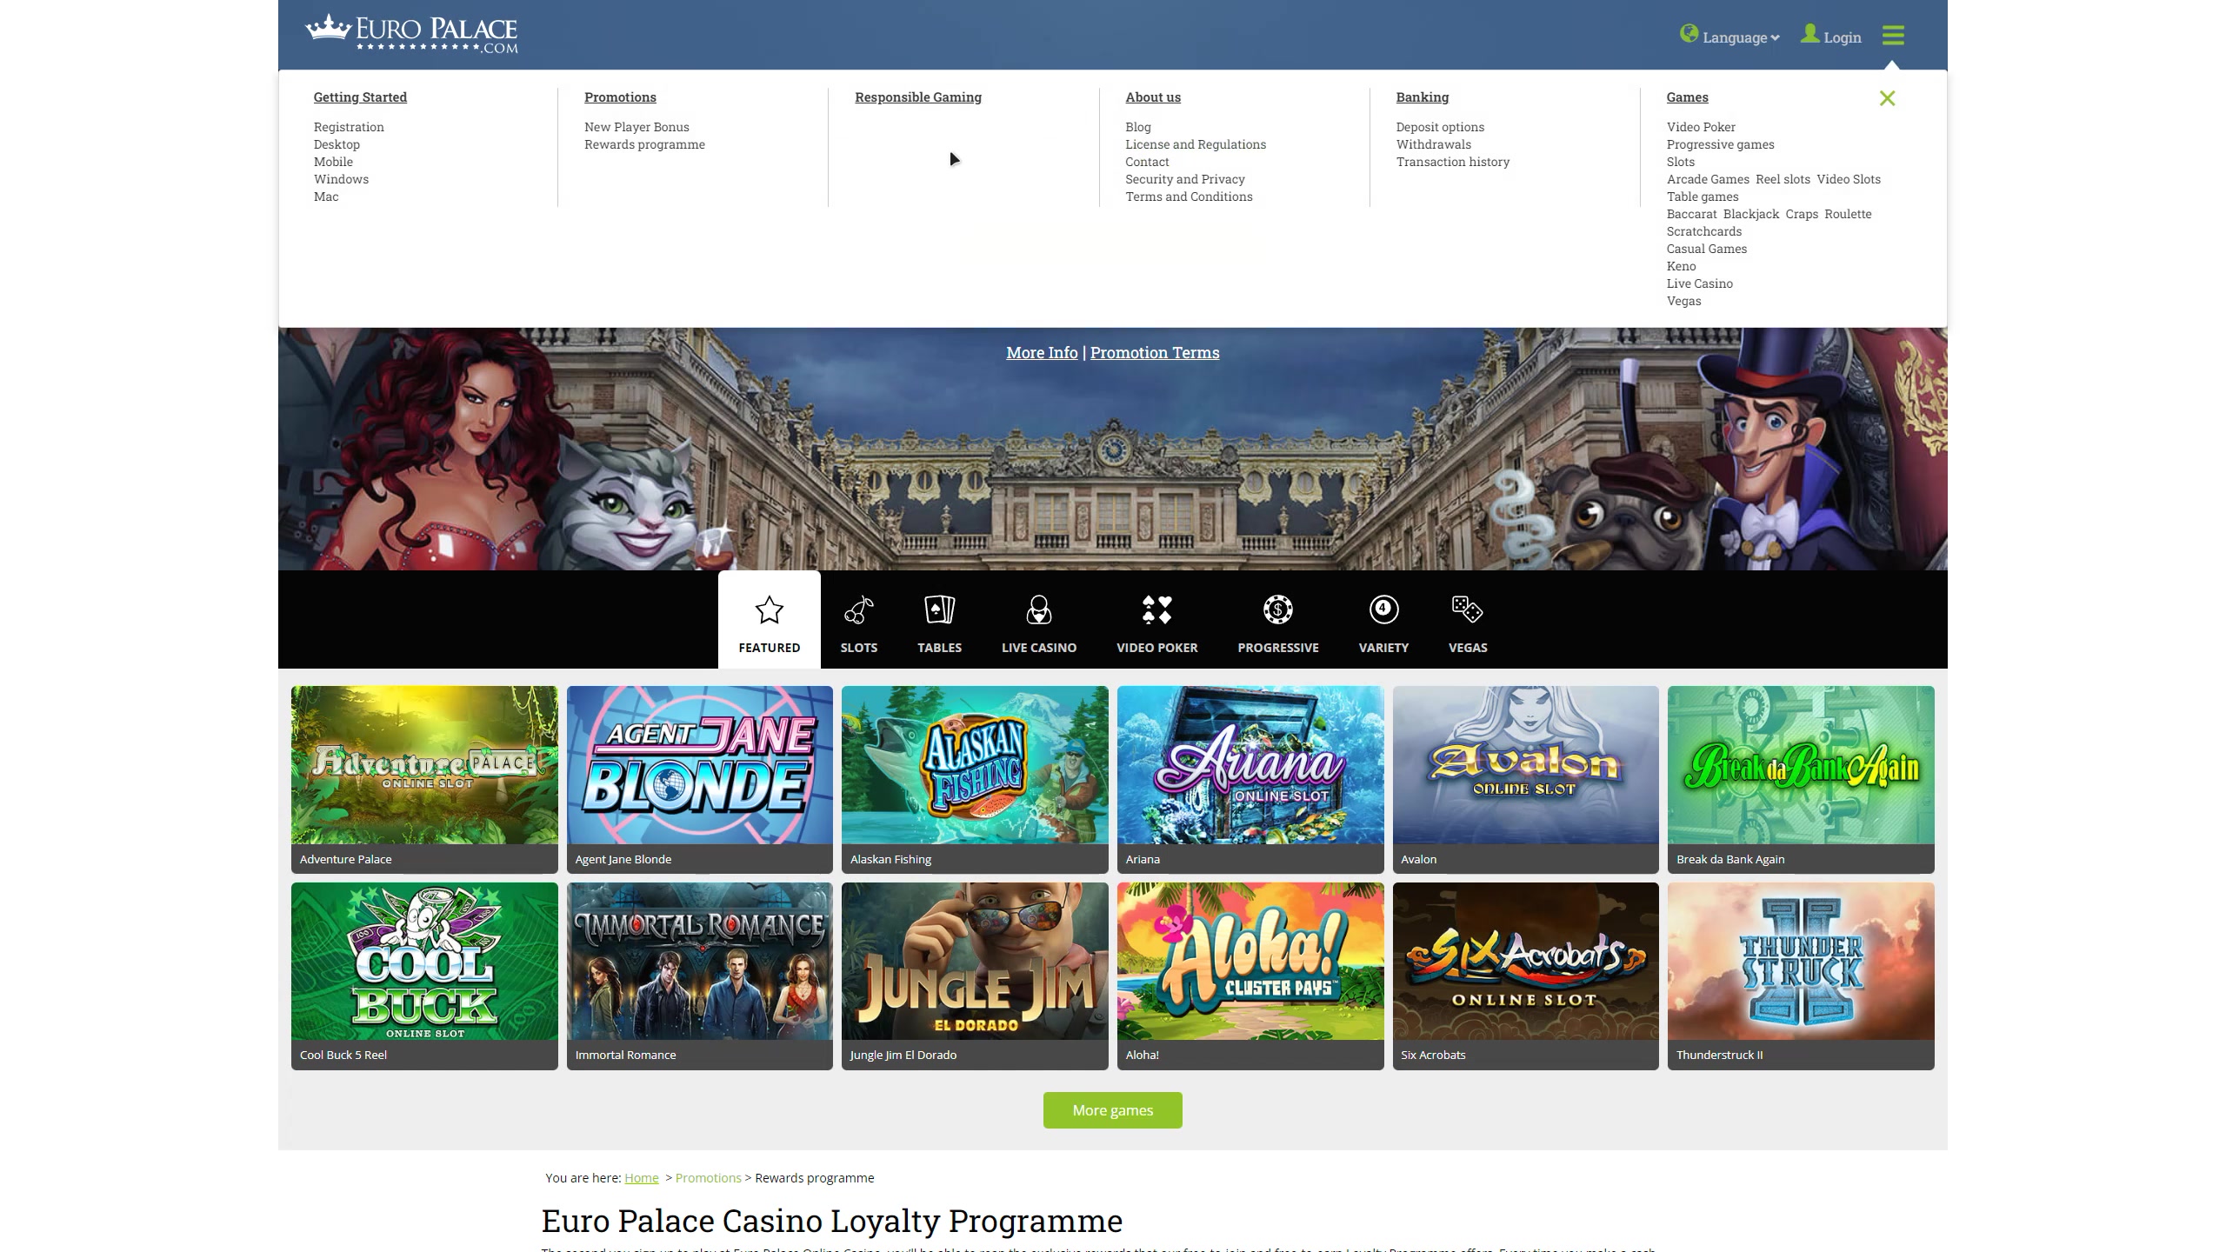
Task: Open the Tables playing cards icon
Action: click(939, 610)
